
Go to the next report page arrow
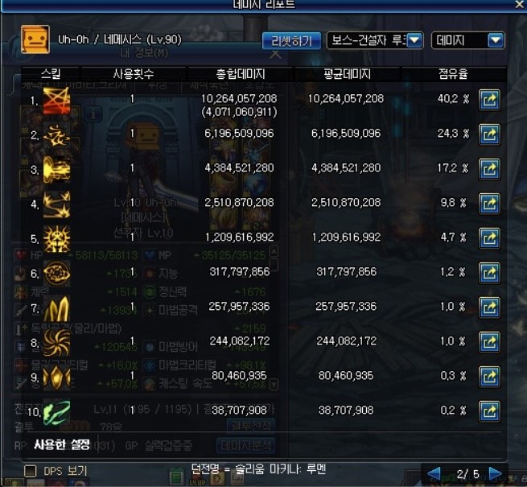(496, 473)
